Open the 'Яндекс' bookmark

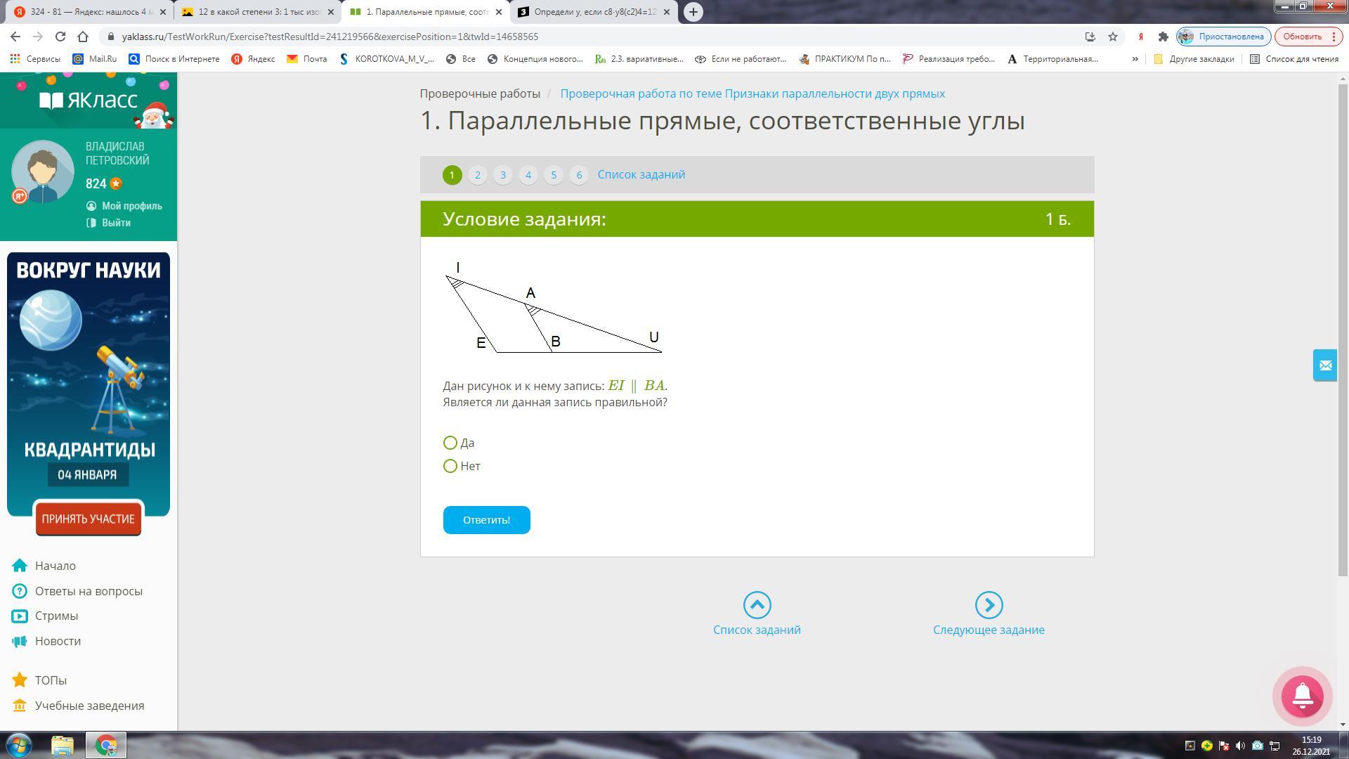pyautogui.click(x=254, y=59)
